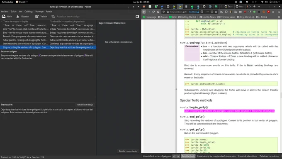
Task: Expand the list-all-tabs chevron in Firefox
Action: (x=259, y=7)
